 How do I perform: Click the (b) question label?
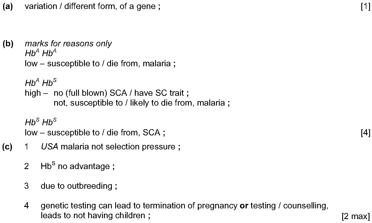click(8, 44)
